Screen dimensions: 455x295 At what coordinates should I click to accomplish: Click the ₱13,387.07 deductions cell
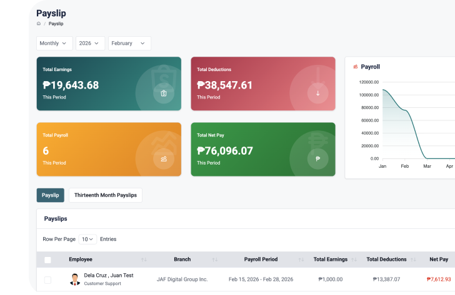coord(386,279)
